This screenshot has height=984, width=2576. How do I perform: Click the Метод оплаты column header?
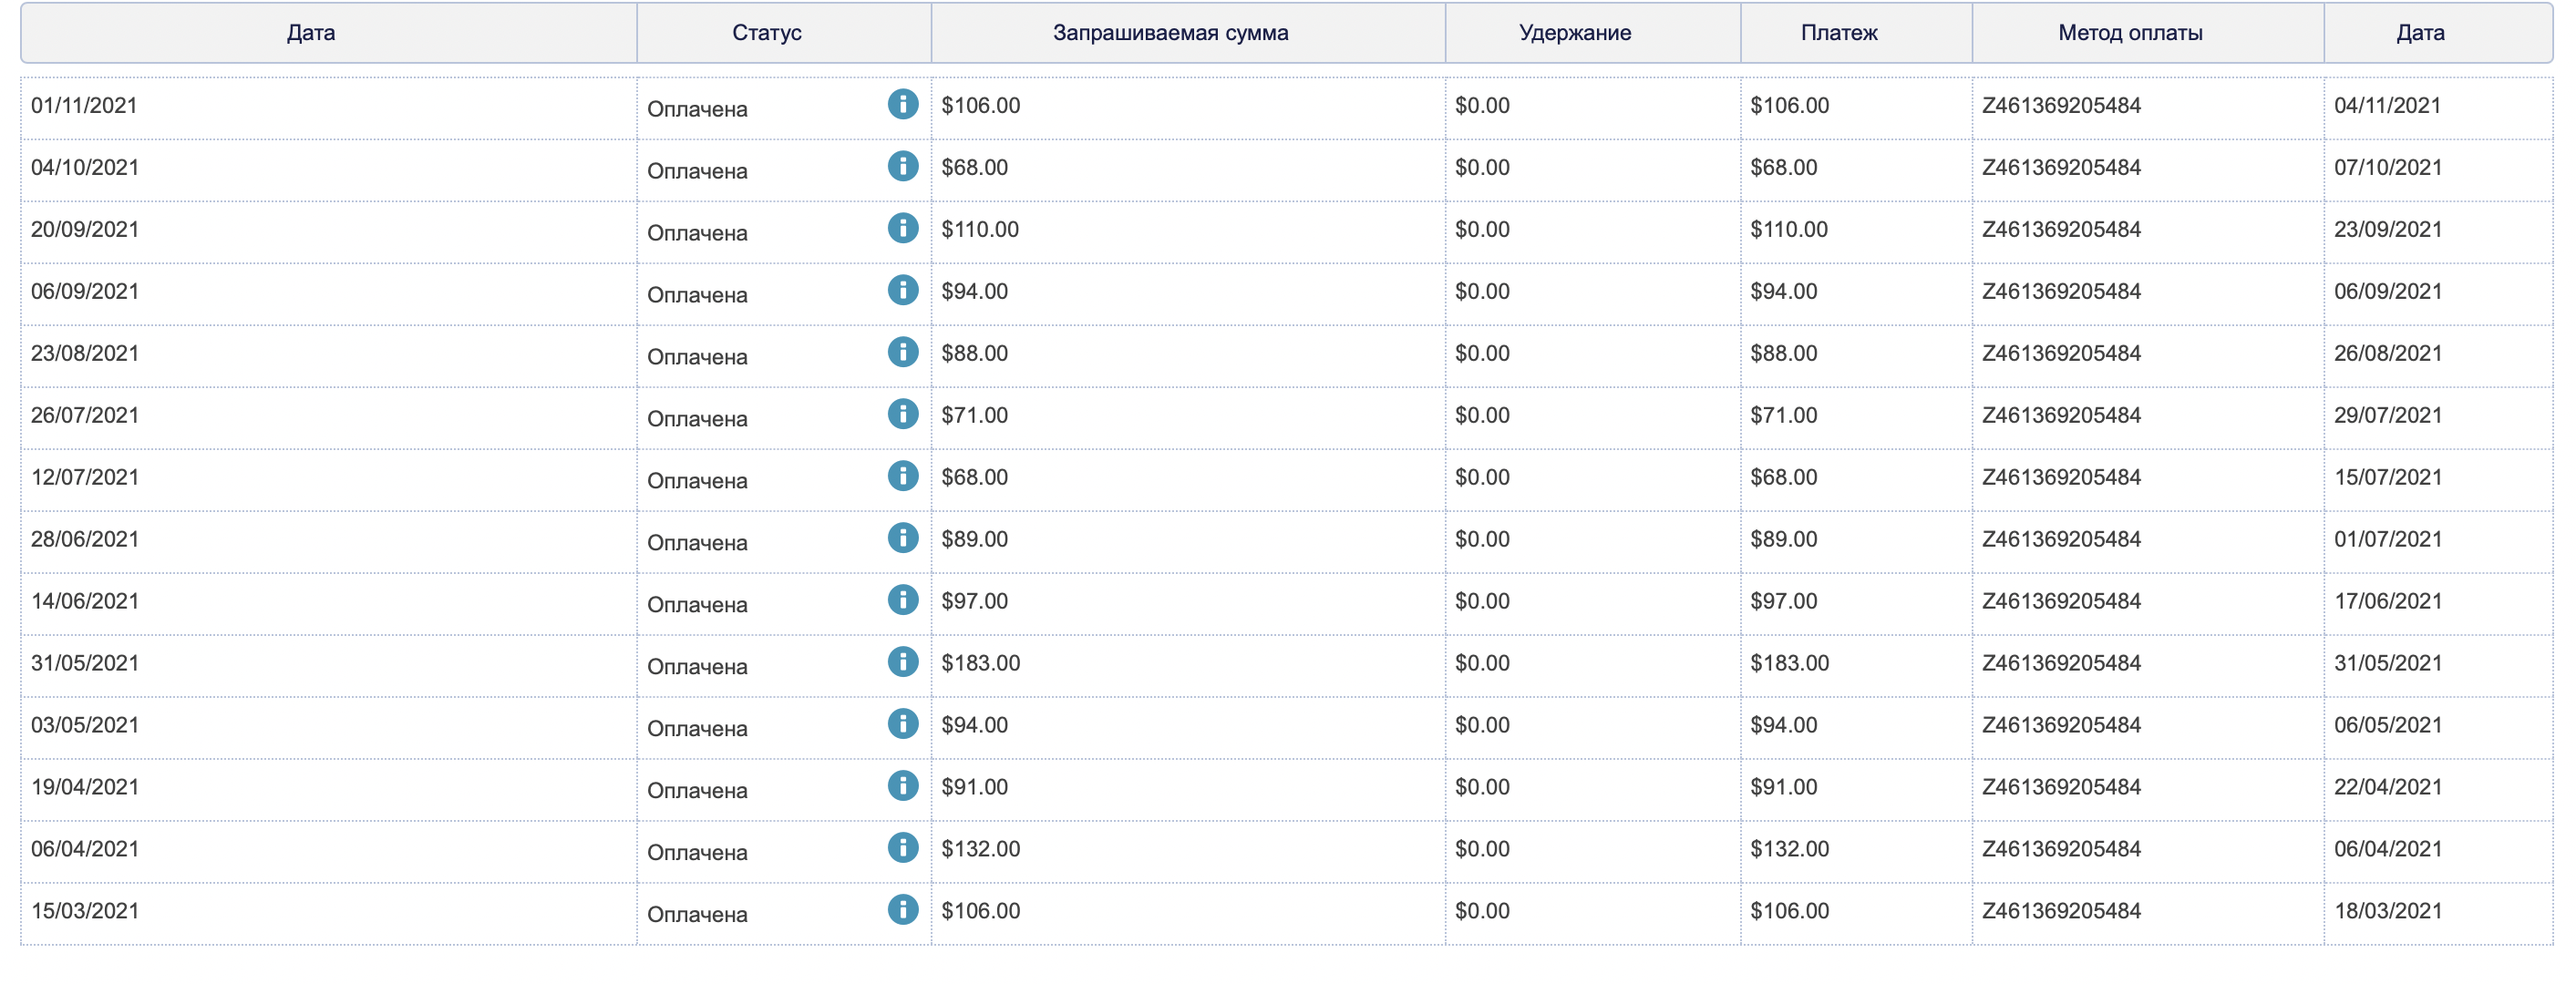(2129, 33)
